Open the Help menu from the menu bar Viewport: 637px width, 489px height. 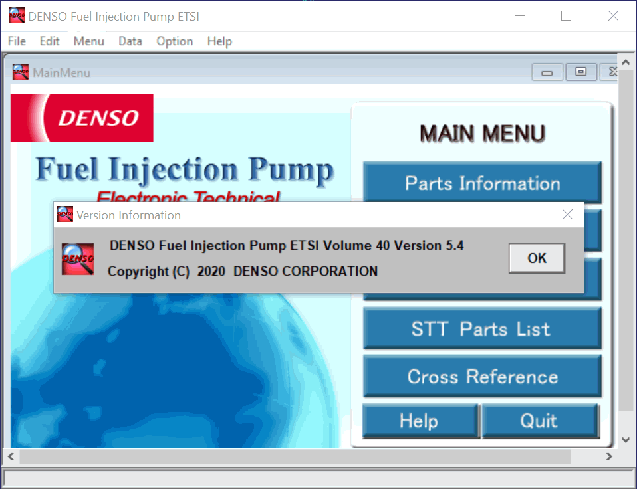[219, 41]
